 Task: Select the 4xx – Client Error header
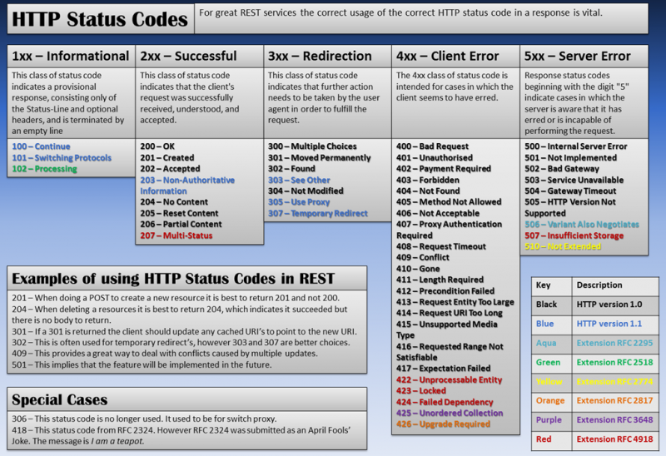tap(448, 56)
